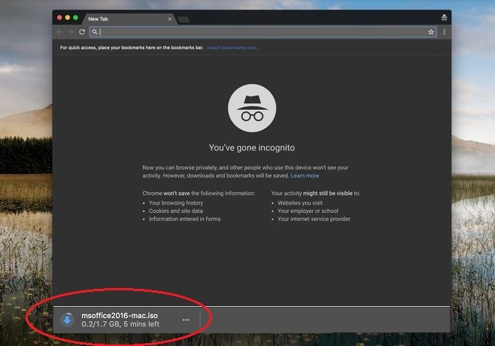
Task: Click the yellow minimize window button
Action: [x=68, y=18]
